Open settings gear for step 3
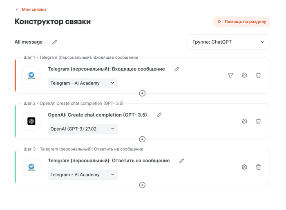This screenshot has height=210, width=286. tap(244, 167)
